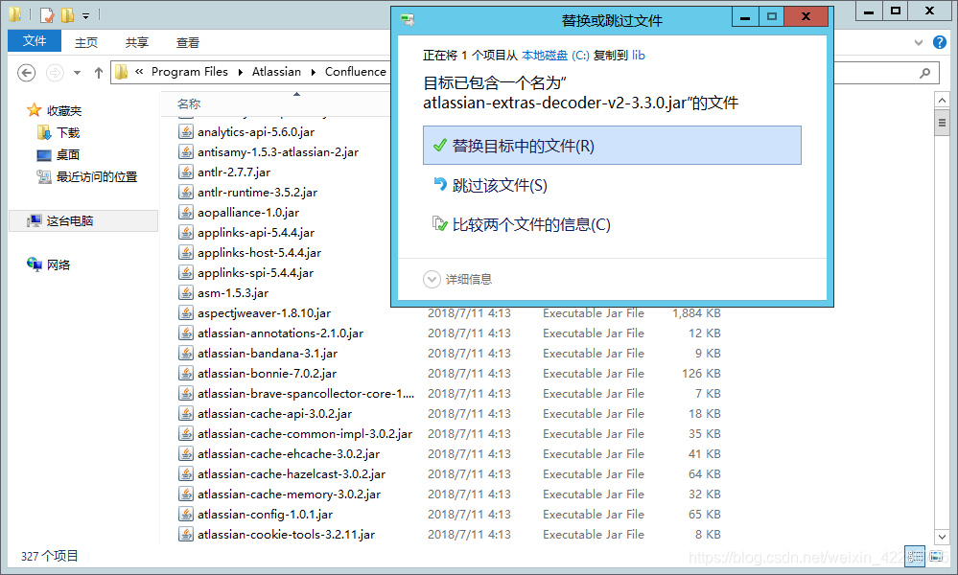Open the 查看 ribbon tab
Screen dimensions: 958x575
click(x=188, y=42)
